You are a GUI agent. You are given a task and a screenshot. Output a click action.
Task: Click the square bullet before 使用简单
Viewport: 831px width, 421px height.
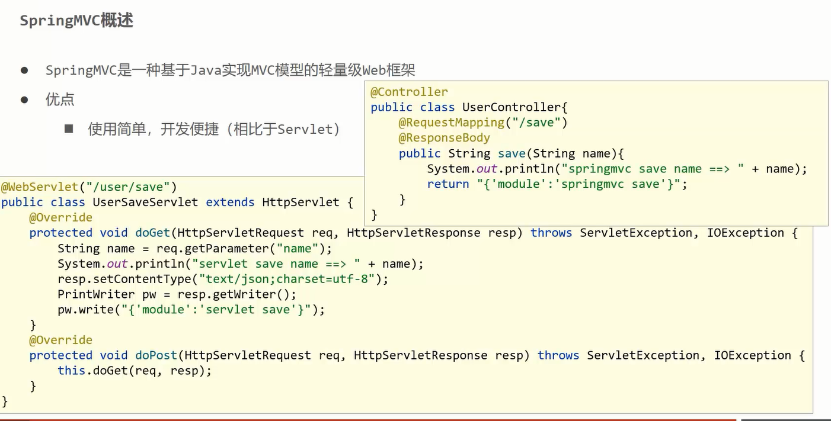(69, 128)
